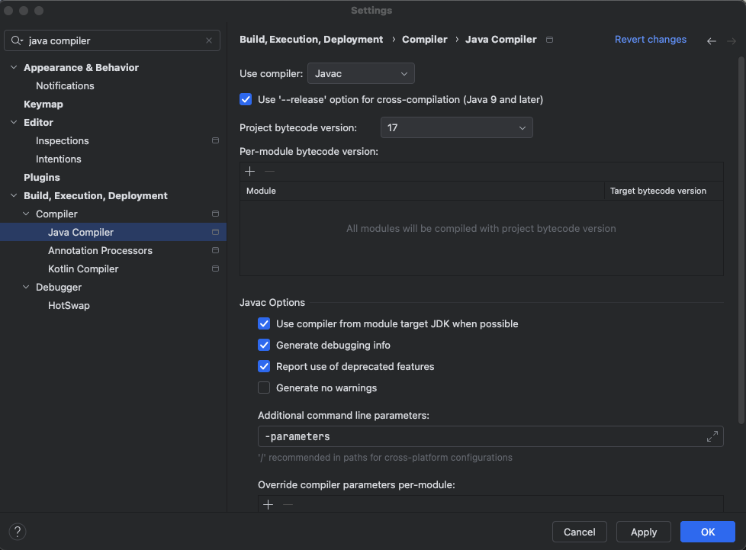Select Annotation Processors in the settings tree
Screen dimensions: 746x550
tap(100, 251)
